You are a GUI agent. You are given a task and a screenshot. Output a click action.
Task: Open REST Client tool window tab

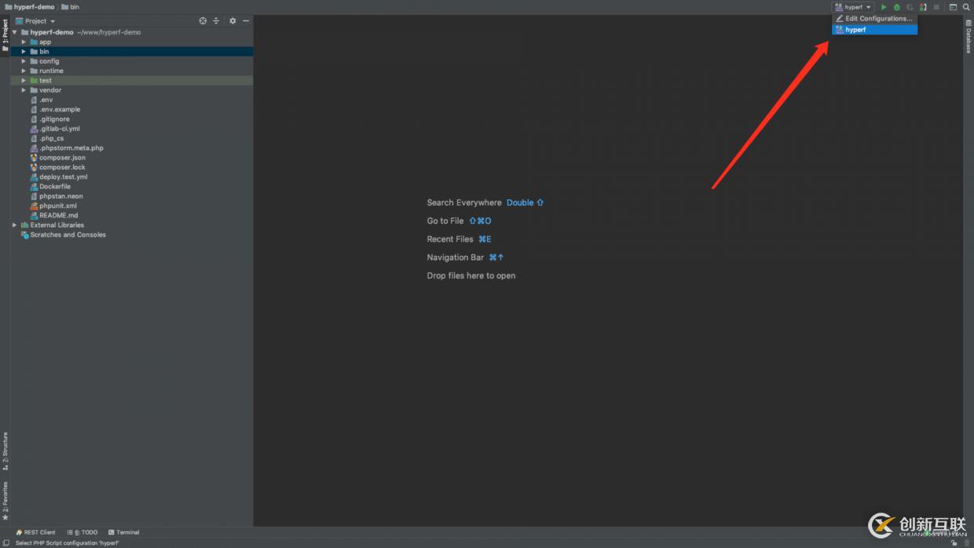pyautogui.click(x=36, y=532)
